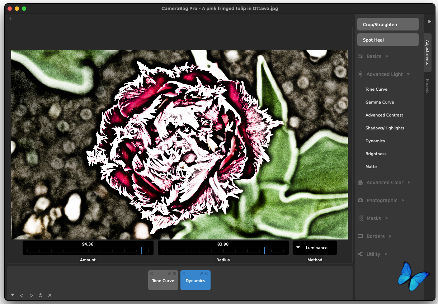438x304 pixels.
Task: Switch to the Adjustments tab
Action: click(427, 52)
